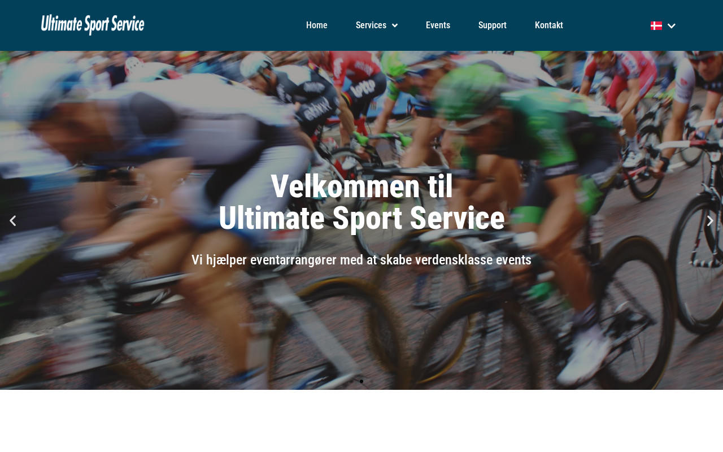Open the Kontakt page link
The image size is (723, 452).
[549, 25]
